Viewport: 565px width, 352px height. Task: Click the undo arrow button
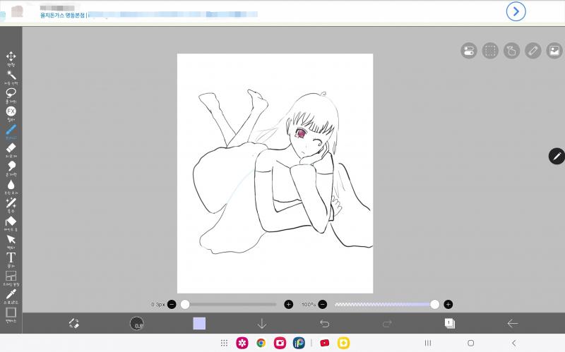325,323
